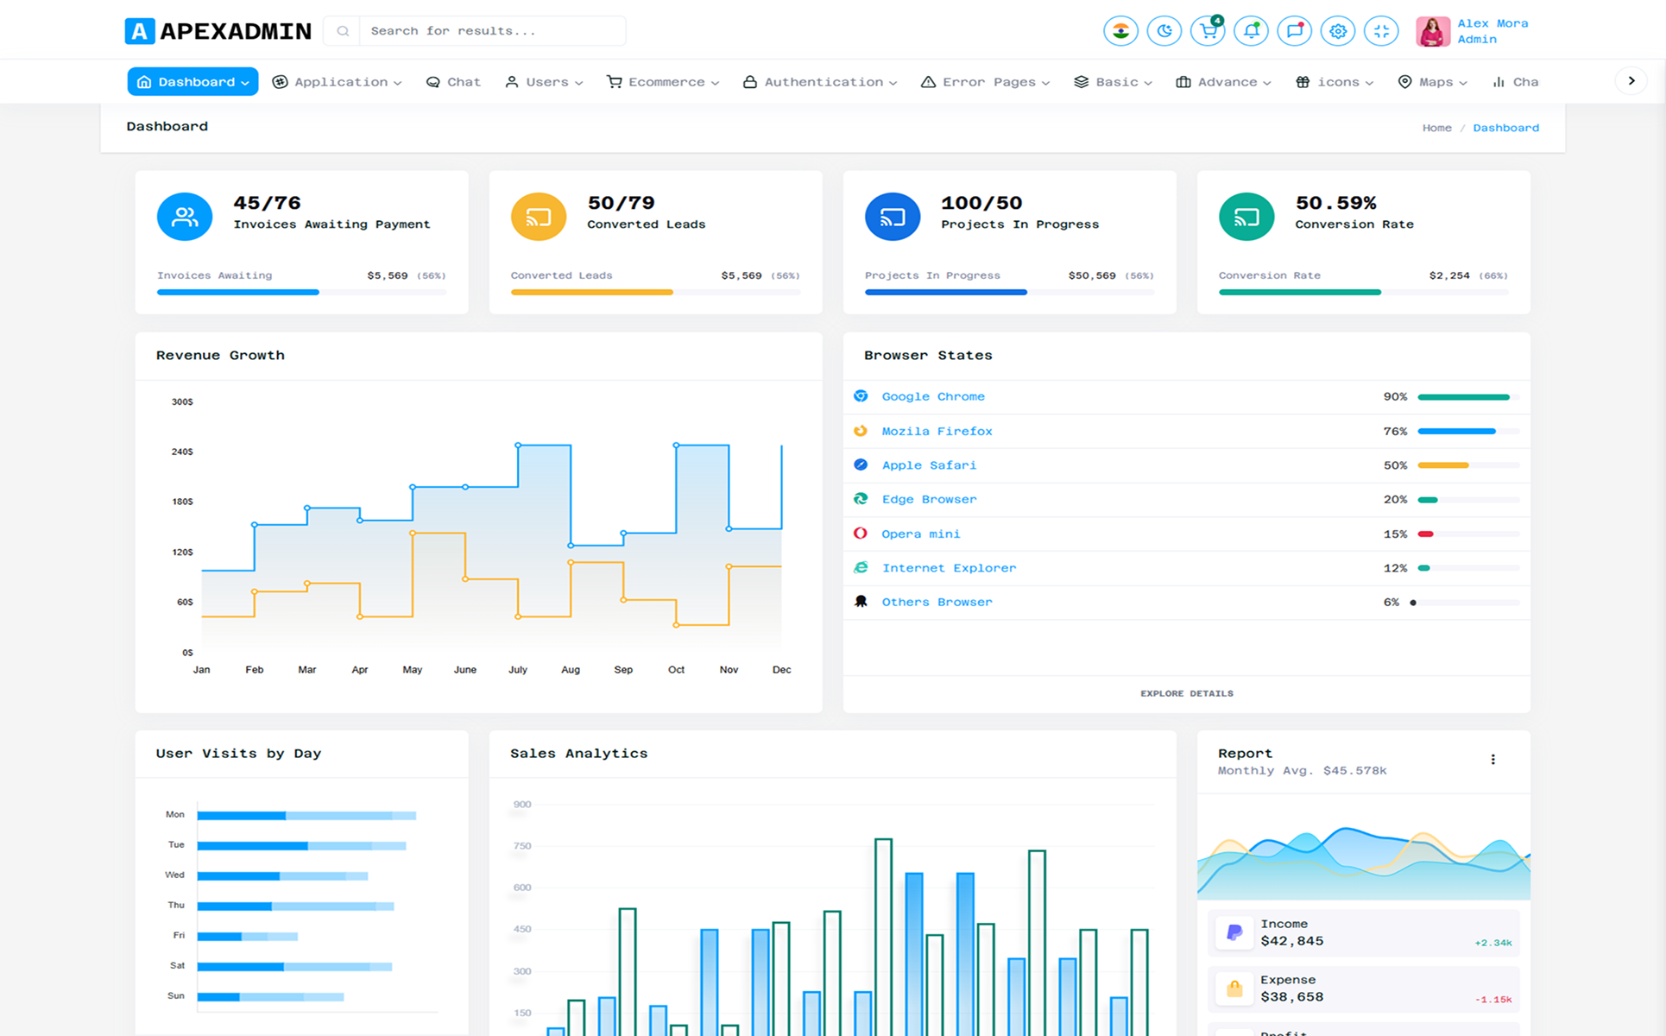Image resolution: width=1666 pixels, height=1036 pixels.
Task: Expand the Authentication menu
Action: (820, 82)
